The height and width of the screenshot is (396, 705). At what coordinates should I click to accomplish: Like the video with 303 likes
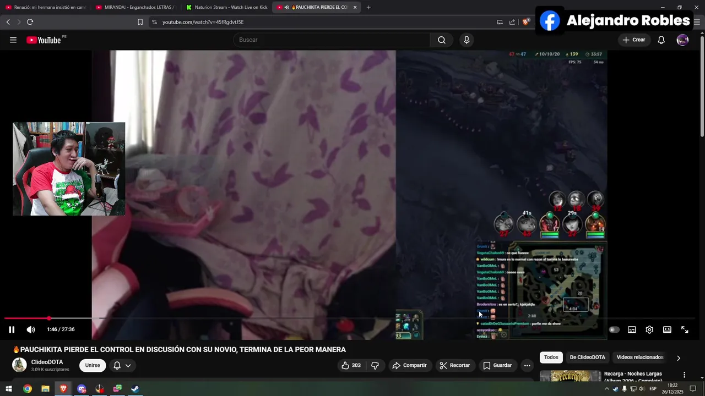pyautogui.click(x=351, y=365)
